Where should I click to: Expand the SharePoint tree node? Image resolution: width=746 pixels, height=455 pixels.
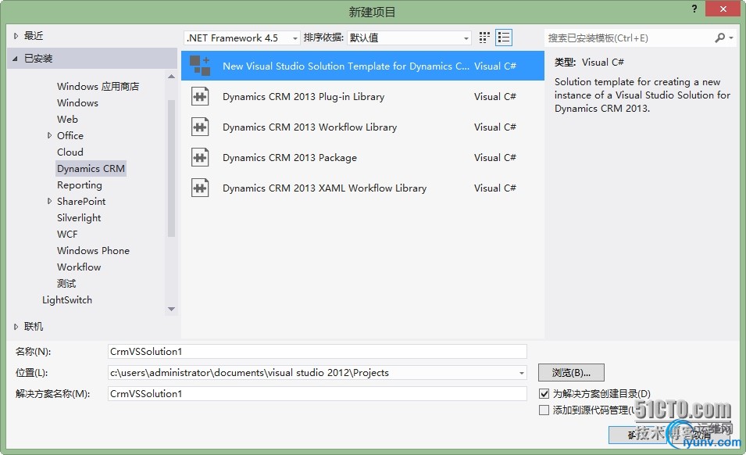tap(49, 202)
